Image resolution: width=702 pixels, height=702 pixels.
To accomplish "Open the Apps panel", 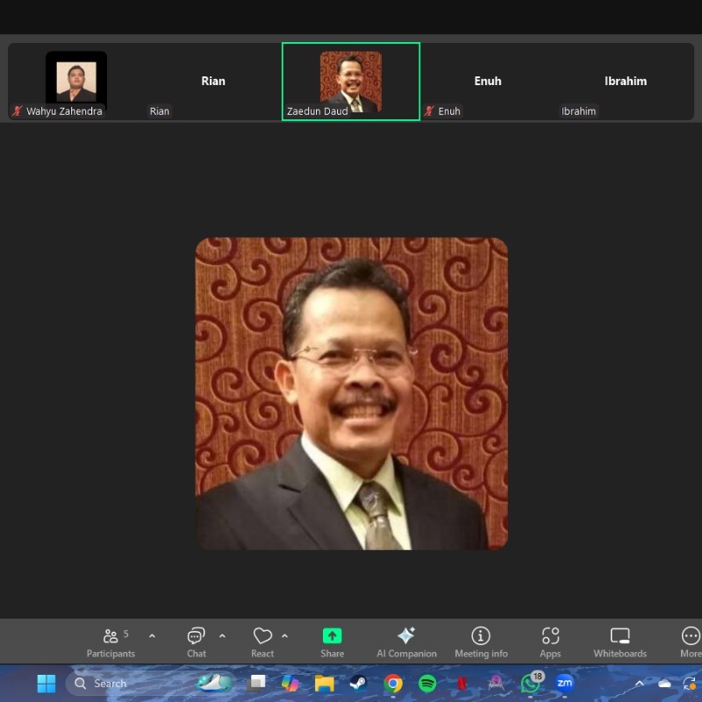I will (551, 642).
